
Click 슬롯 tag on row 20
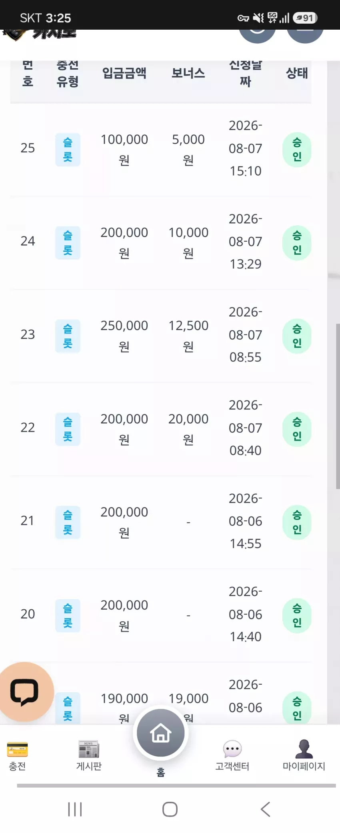click(68, 616)
